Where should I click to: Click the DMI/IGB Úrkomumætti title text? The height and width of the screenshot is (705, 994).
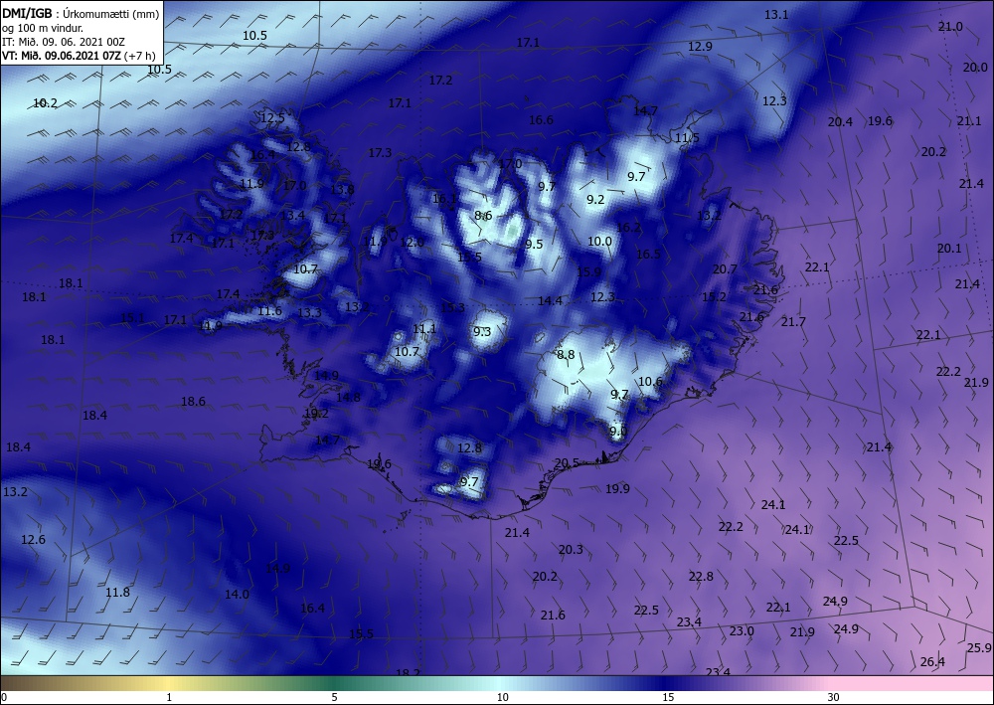pos(81,15)
